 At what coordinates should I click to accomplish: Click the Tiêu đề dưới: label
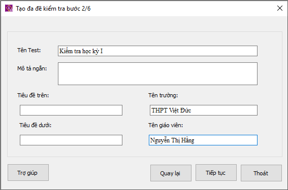35,125
